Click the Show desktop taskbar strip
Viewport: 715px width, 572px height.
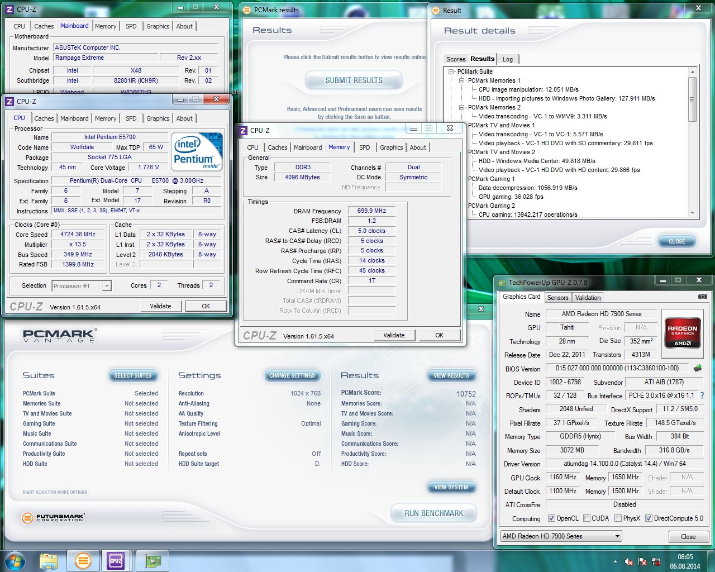(x=711, y=561)
